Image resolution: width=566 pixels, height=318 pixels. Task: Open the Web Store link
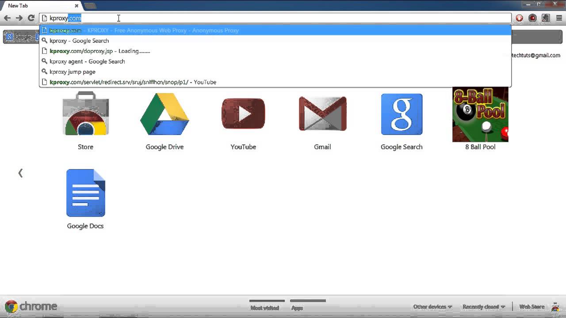click(x=532, y=307)
